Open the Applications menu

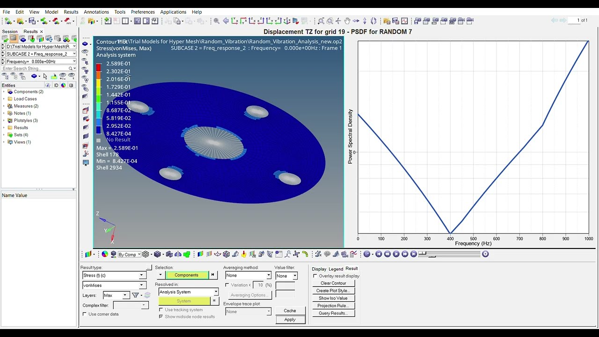point(173,12)
